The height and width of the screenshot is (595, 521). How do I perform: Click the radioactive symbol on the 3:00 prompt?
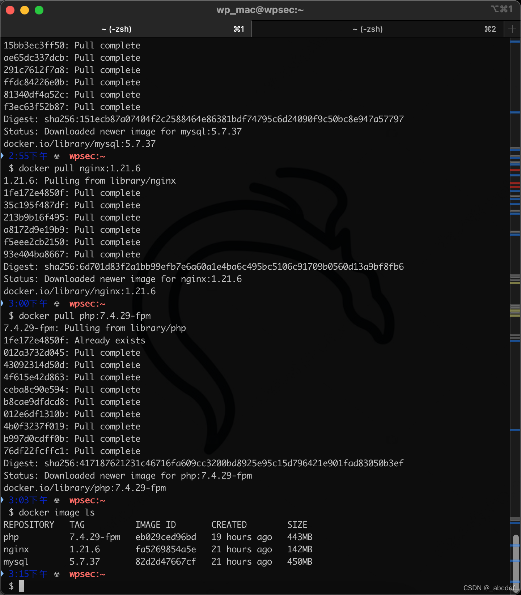[x=57, y=304]
